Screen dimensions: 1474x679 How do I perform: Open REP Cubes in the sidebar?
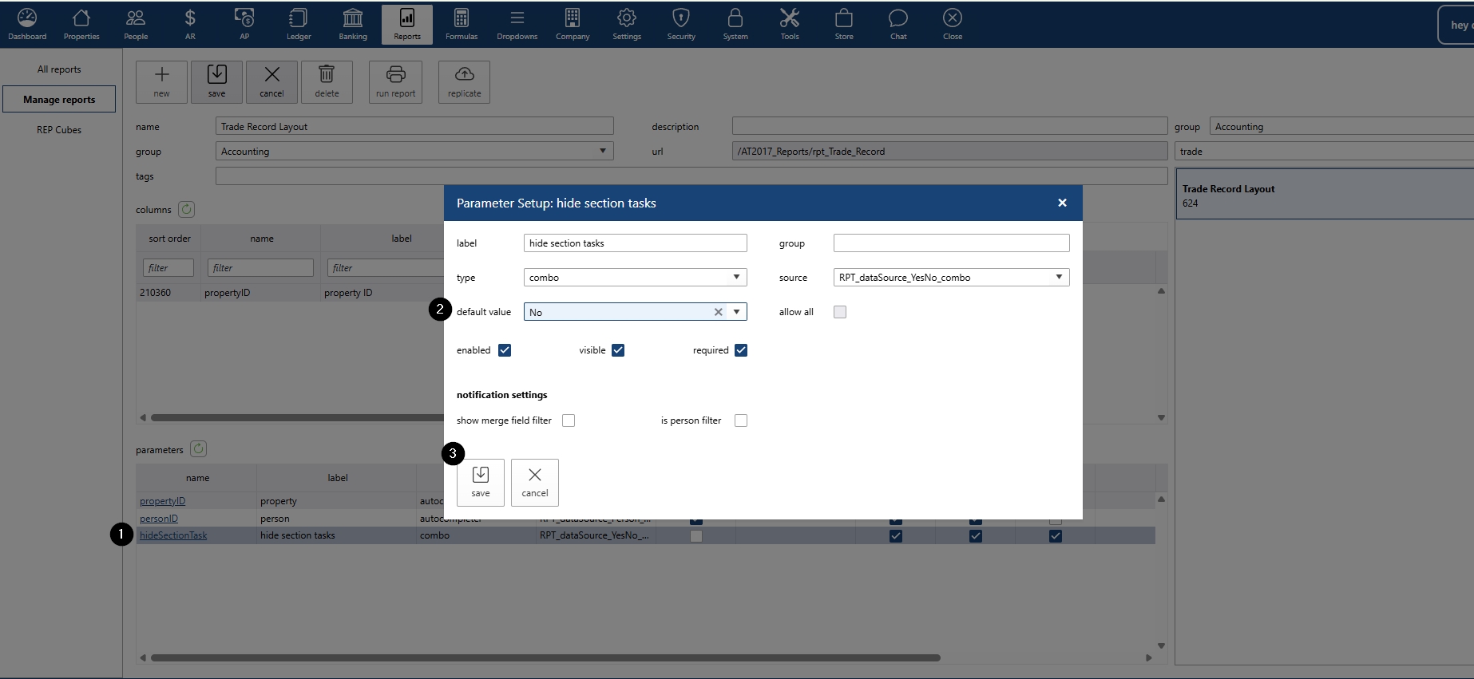[59, 130]
